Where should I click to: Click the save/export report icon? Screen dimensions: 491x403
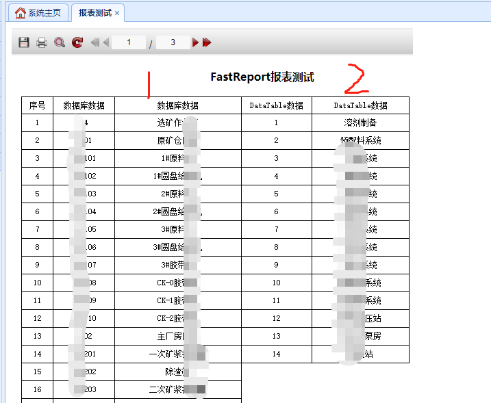[x=24, y=42]
